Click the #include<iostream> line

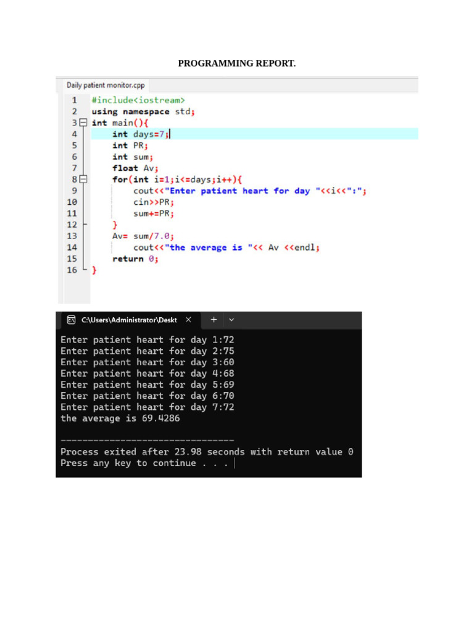[138, 100]
